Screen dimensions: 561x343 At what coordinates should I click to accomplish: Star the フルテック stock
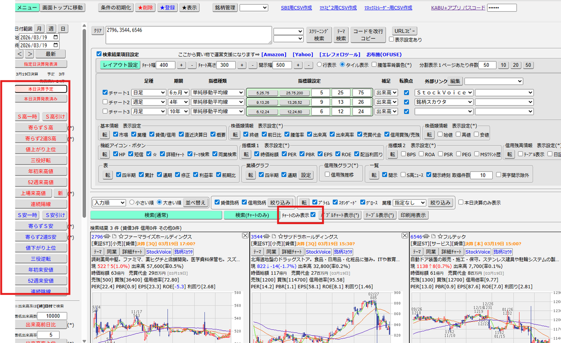coord(439,237)
